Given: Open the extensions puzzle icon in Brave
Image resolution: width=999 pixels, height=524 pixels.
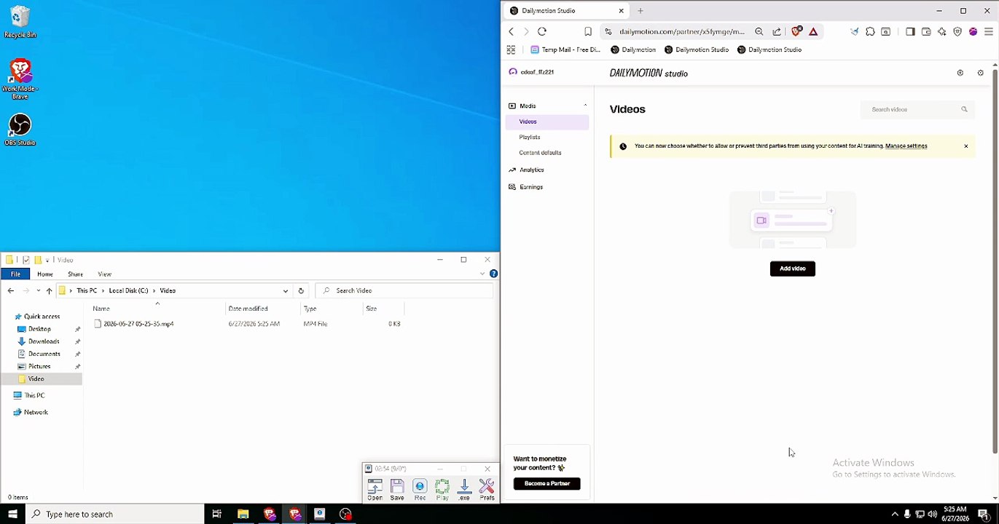Looking at the screenshot, I should (x=870, y=31).
